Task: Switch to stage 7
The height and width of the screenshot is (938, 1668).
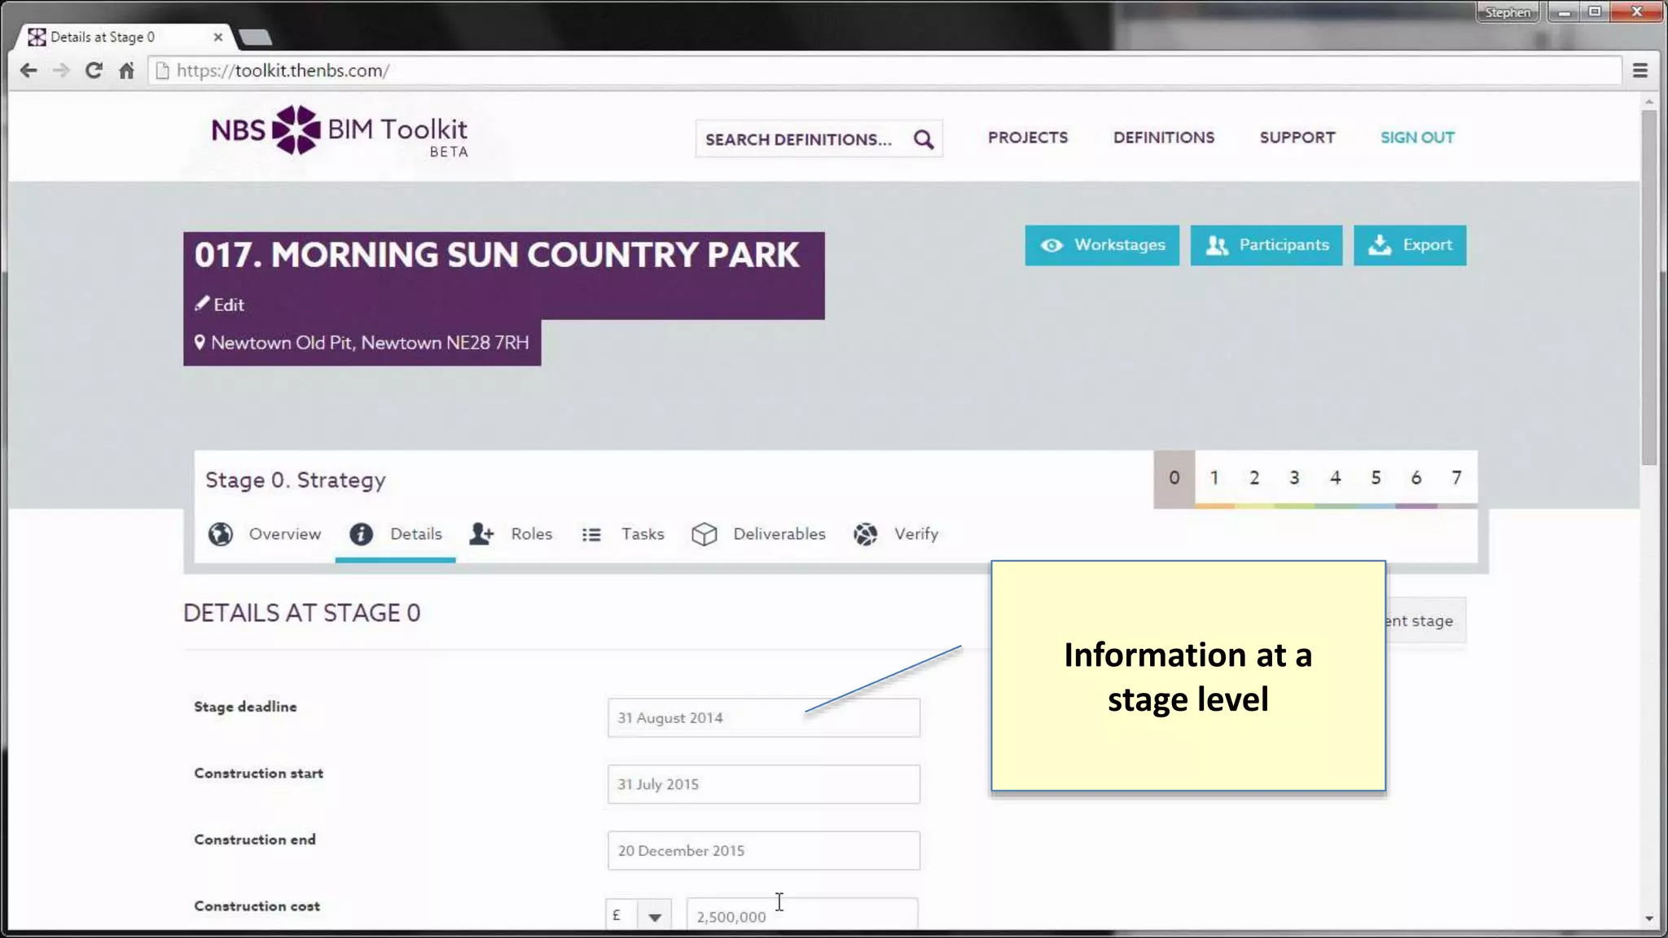Action: coord(1456,478)
